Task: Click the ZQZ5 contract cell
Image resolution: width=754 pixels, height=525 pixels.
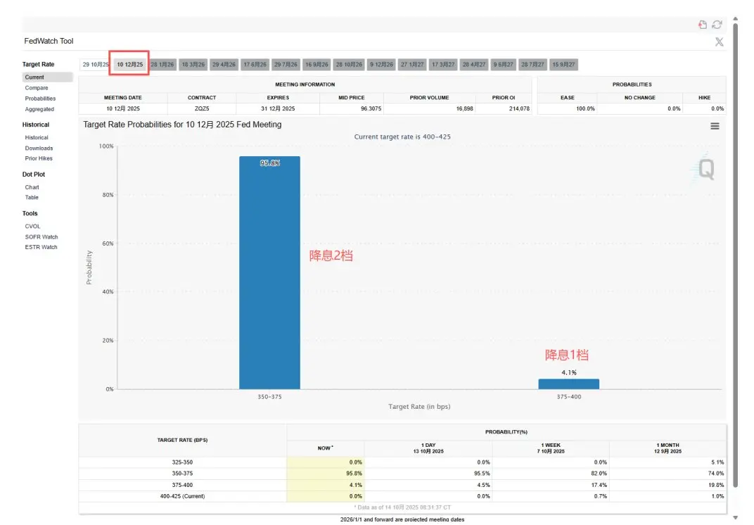Action: [202, 109]
